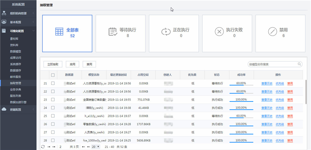The image size is (311, 150).
Task: Check the checkbox for row 28 fce_1000w
Action: 53,140
